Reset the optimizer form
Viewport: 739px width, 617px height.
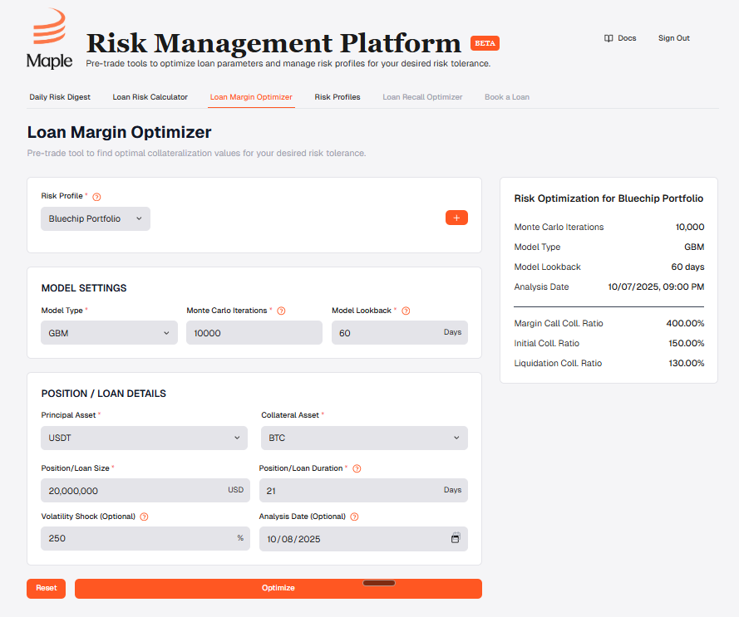(x=46, y=588)
